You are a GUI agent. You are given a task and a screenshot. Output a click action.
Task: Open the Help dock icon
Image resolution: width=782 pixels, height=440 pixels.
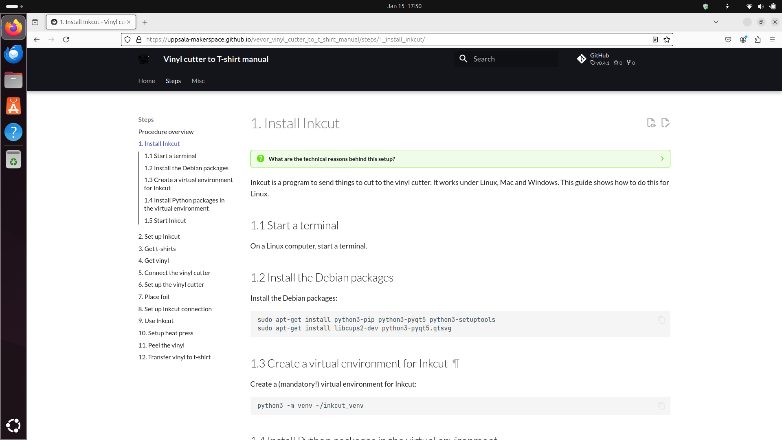tap(13, 132)
